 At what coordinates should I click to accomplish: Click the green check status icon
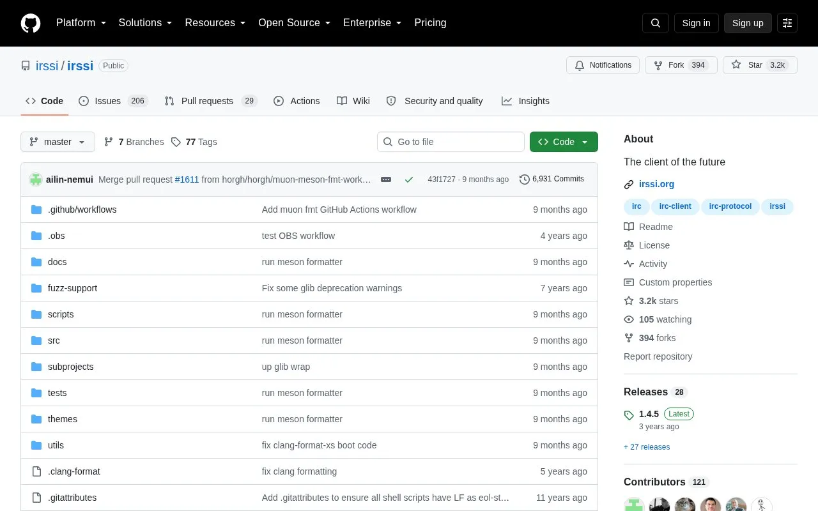[x=409, y=179]
